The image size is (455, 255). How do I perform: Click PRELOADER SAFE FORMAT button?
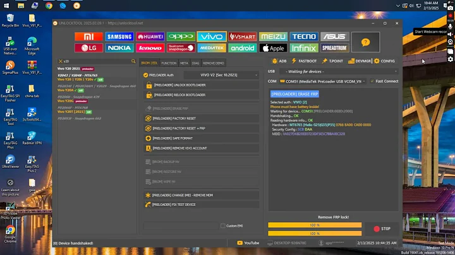pyautogui.click(x=202, y=138)
